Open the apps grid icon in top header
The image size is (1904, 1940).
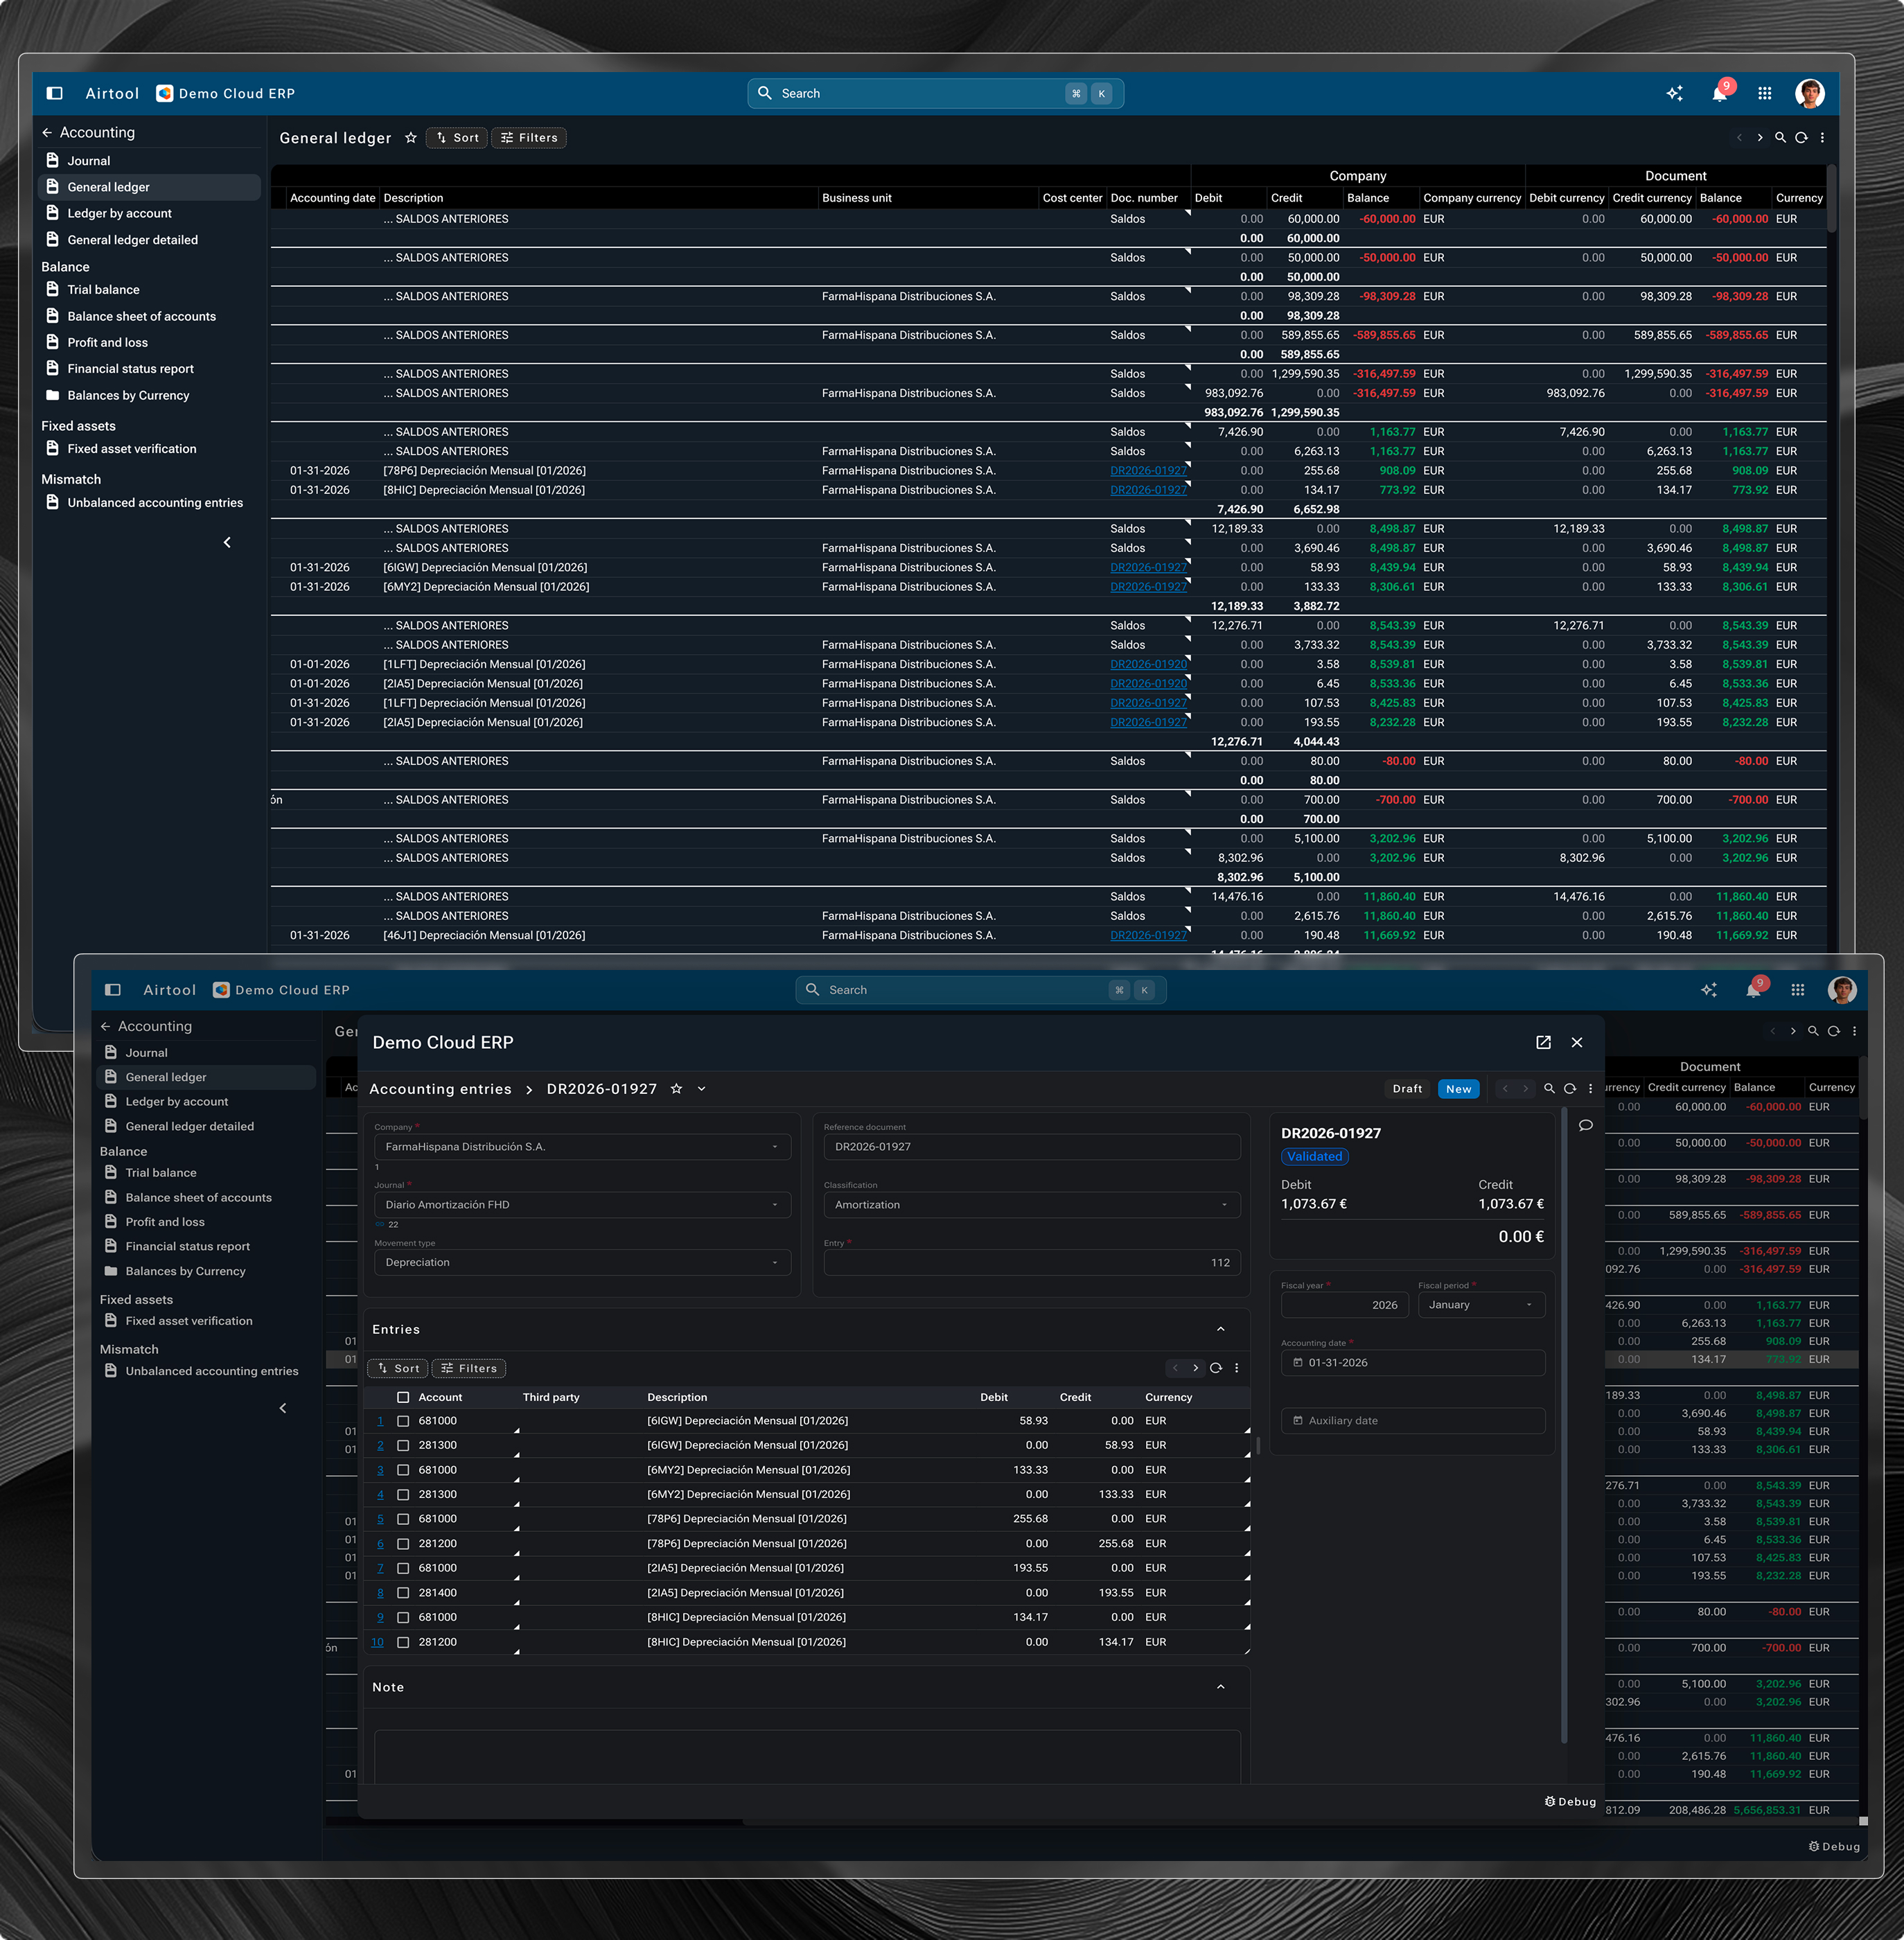point(1765,93)
